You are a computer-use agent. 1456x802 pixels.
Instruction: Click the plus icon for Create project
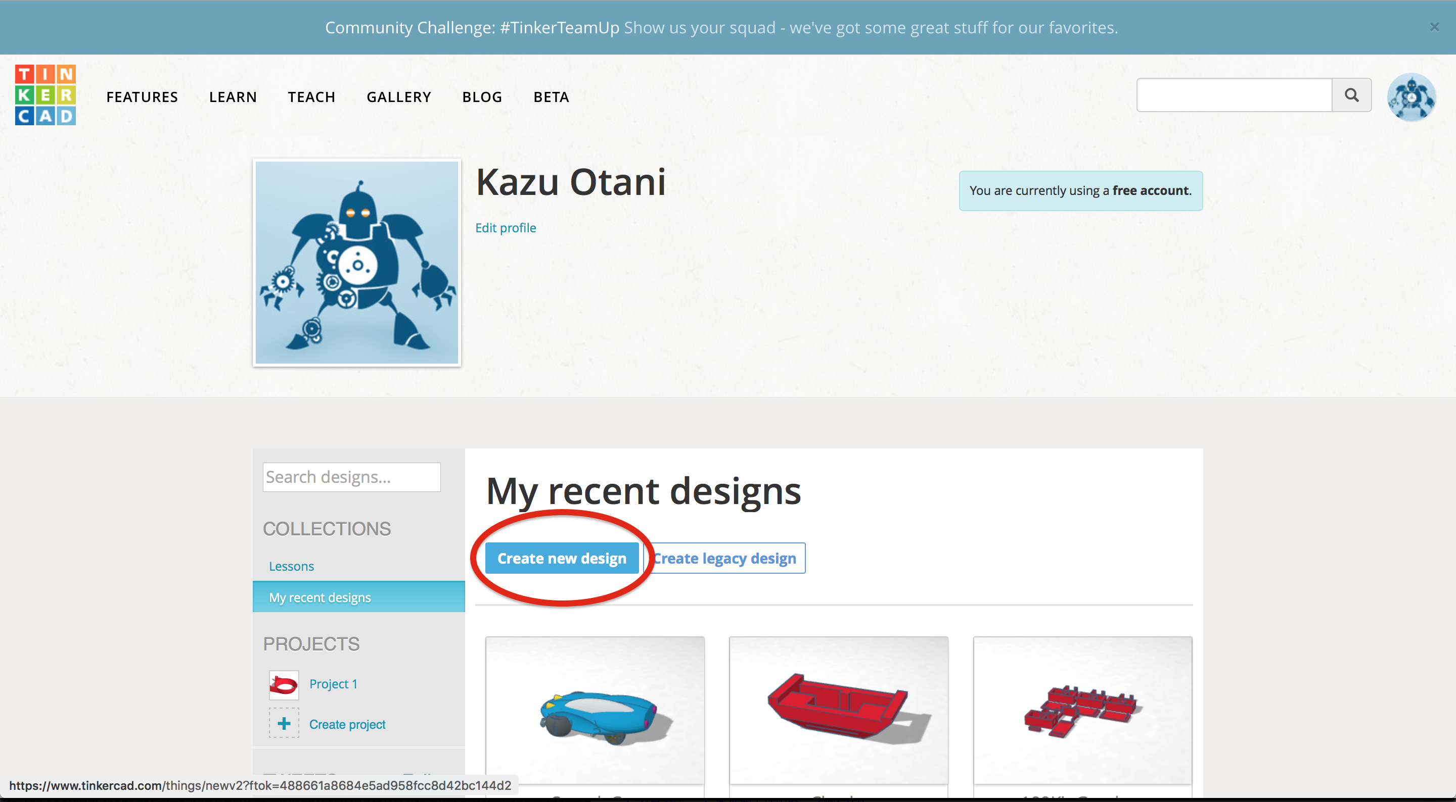(284, 724)
